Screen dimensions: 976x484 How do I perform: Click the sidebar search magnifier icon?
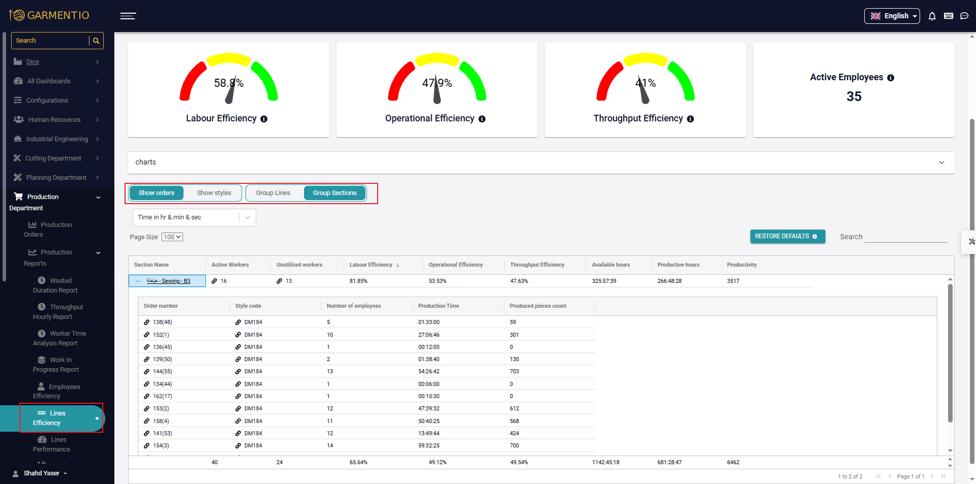(x=96, y=41)
